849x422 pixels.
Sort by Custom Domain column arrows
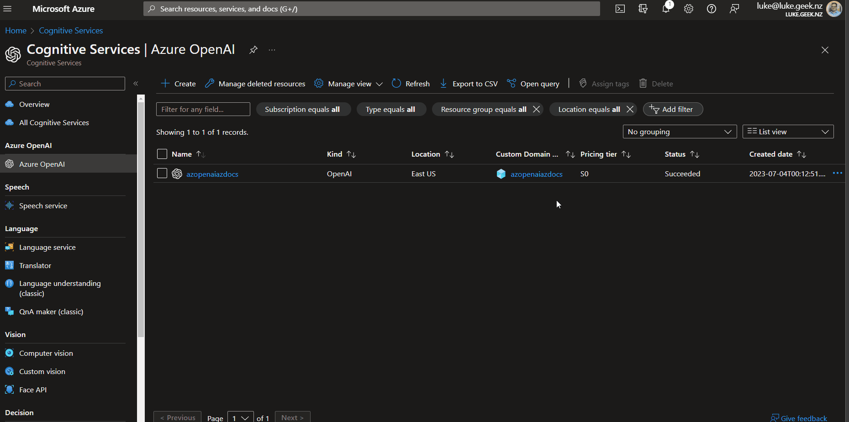(x=570, y=154)
